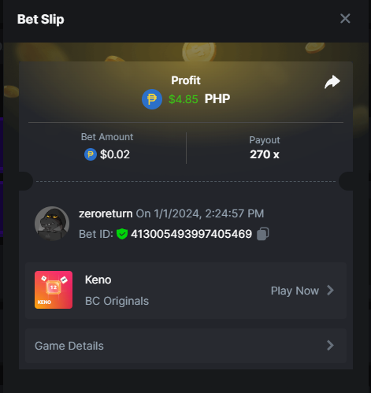371x393 pixels.
Task: Click the chevron next to Play Now
Action: click(x=330, y=291)
